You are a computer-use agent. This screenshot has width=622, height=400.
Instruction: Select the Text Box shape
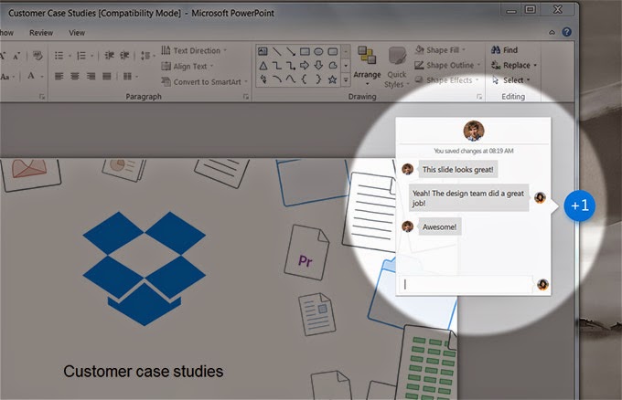[263, 51]
